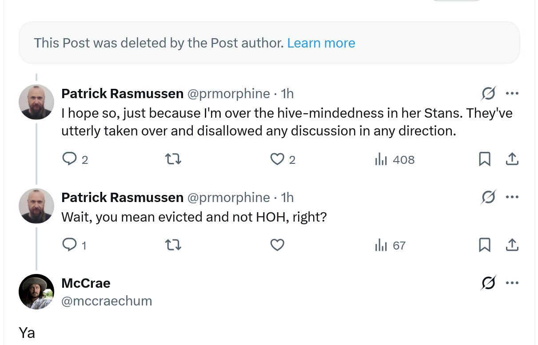Like the evicted HOH post

coord(277,245)
